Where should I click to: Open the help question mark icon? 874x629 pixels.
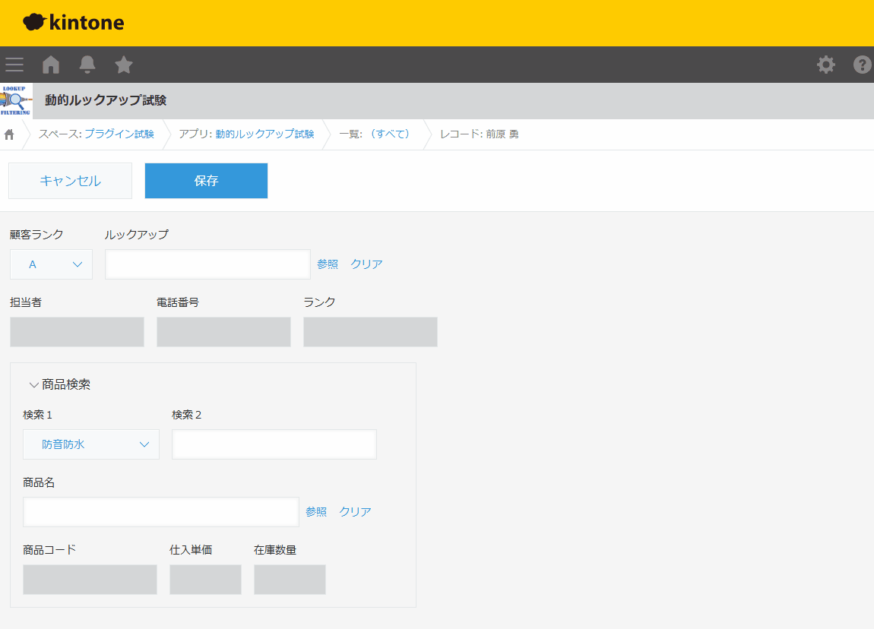862,65
